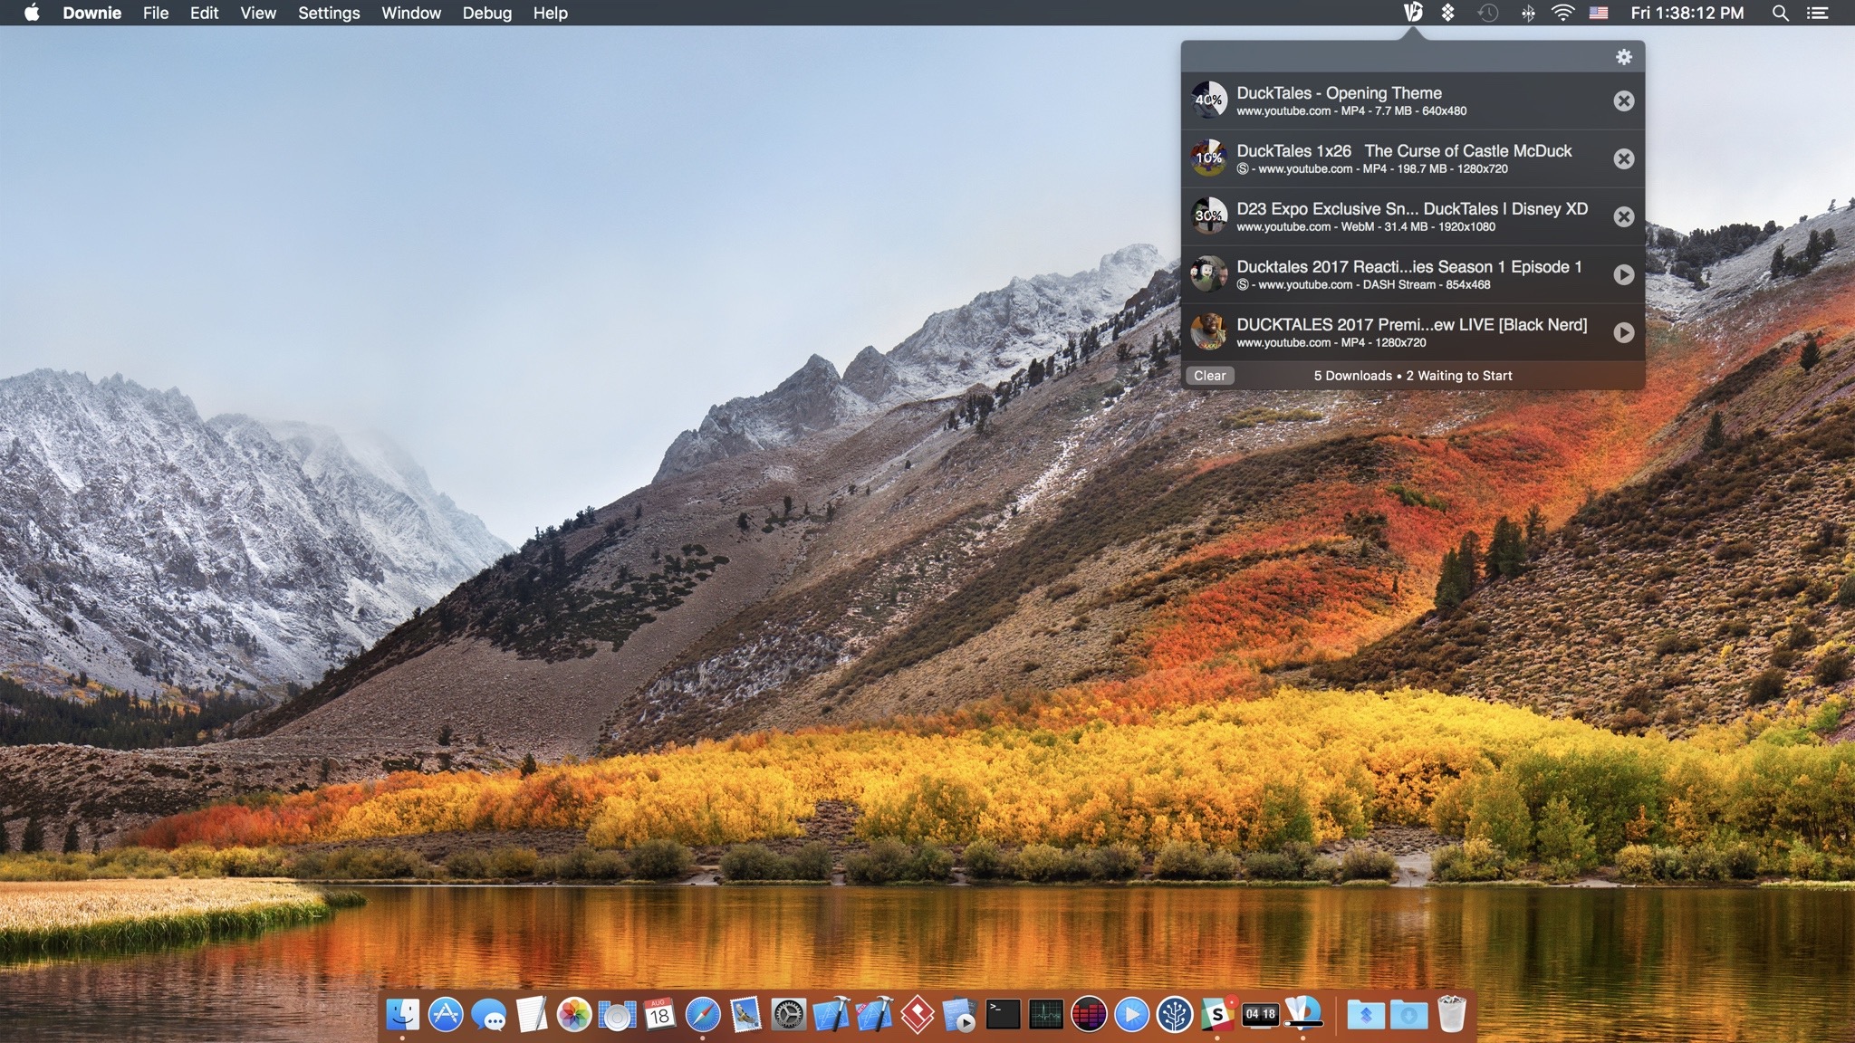Open the gear settings in Downie popover
This screenshot has width=1855, height=1043.
click(1623, 57)
